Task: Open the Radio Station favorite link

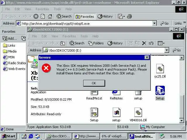Action: pyautogui.click(x=14, y=63)
